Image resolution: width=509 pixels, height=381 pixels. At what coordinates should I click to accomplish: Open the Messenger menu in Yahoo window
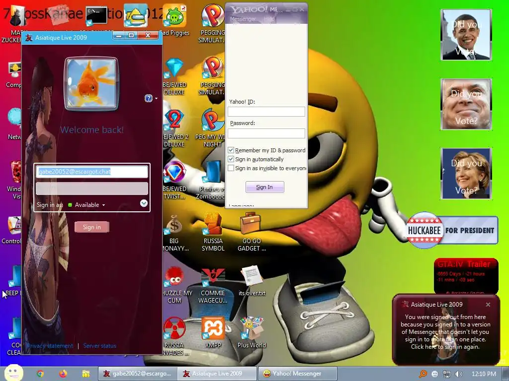click(243, 19)
